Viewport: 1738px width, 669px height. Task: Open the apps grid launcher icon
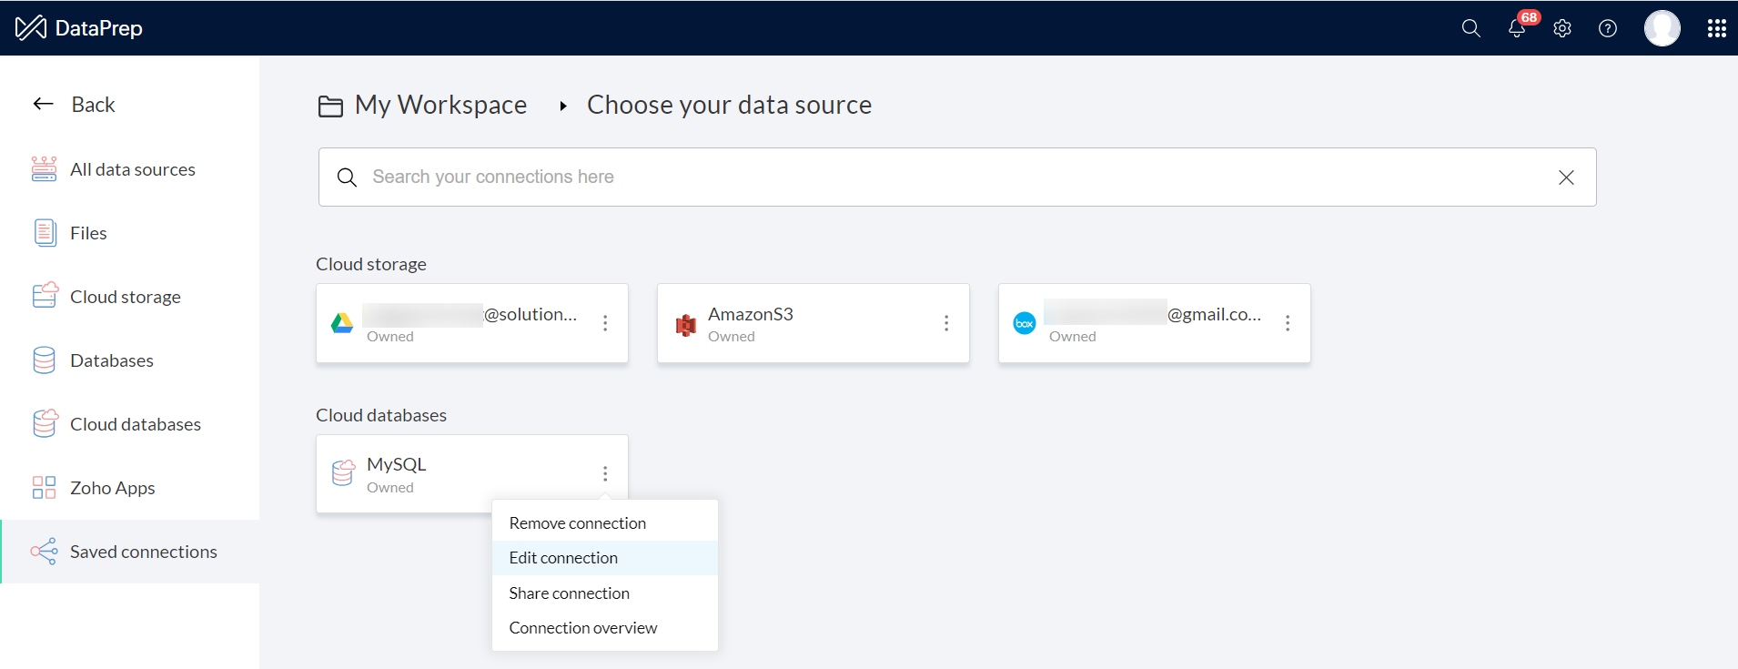(1717, 28)
